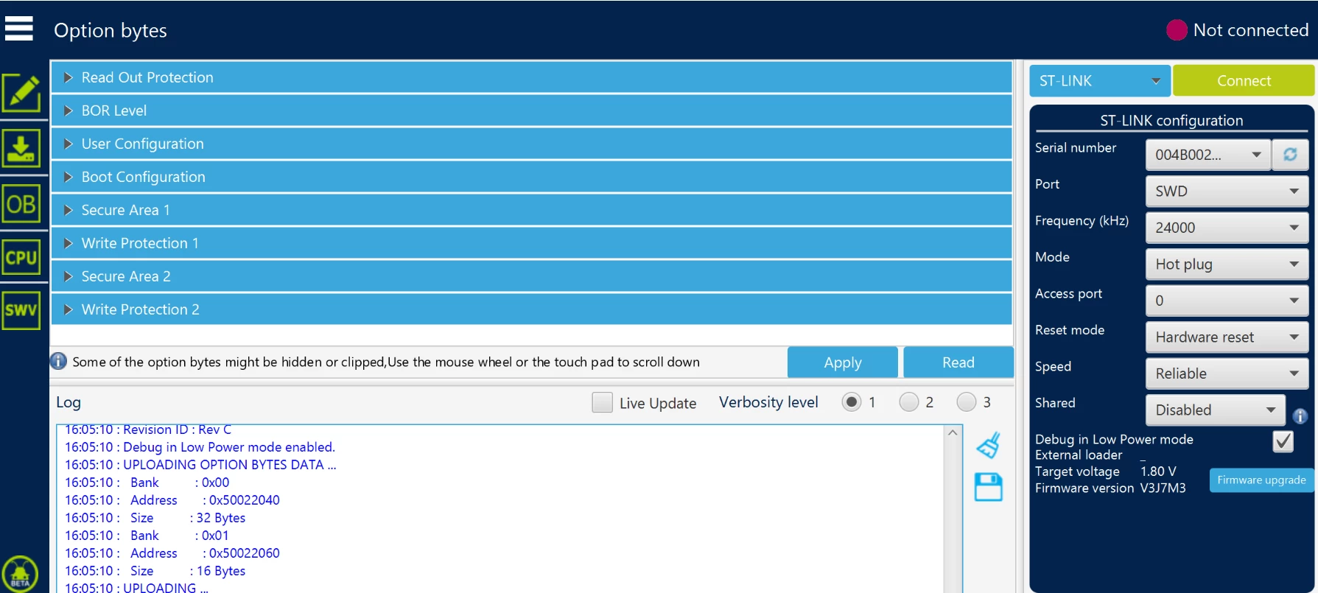Viewport: 1318px width, 593px height.
Task: Open the SWV viewer panel
Action: tap(21, 310)
